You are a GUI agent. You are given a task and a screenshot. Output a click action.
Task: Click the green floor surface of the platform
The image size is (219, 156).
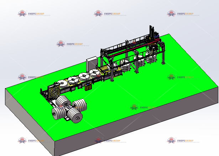coord(160,93)
